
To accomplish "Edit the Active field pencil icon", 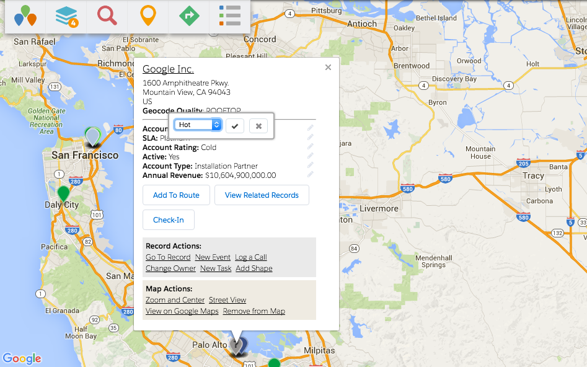I will pos(311,156).
